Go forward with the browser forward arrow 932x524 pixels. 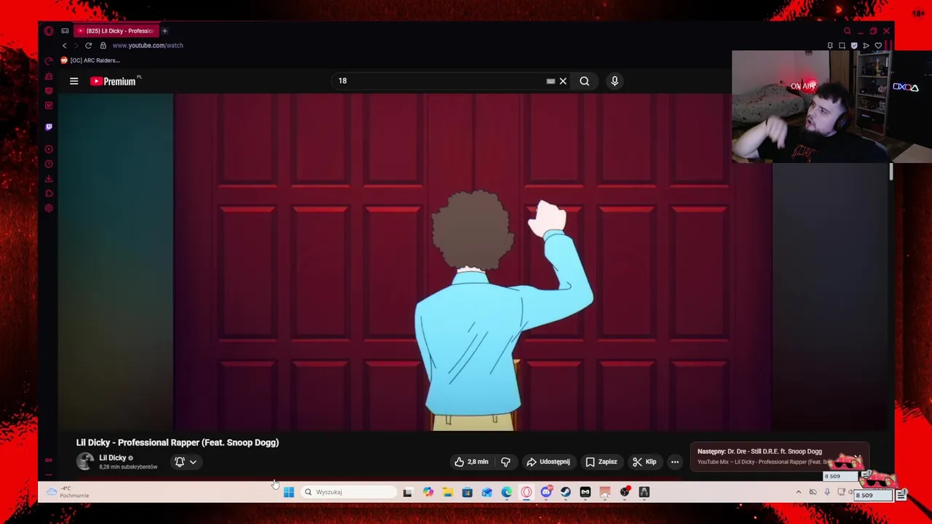point(76,45)
